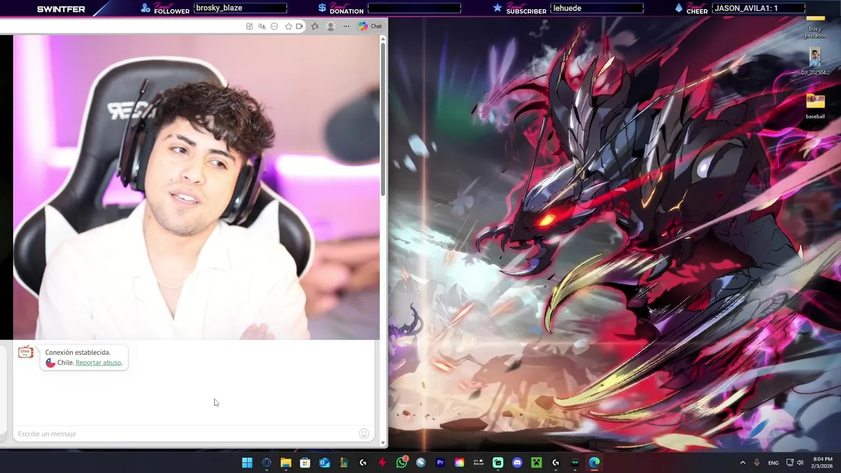
Task: Click the scrollbar up arrow in browser
Action: click(x=382, y=39)
